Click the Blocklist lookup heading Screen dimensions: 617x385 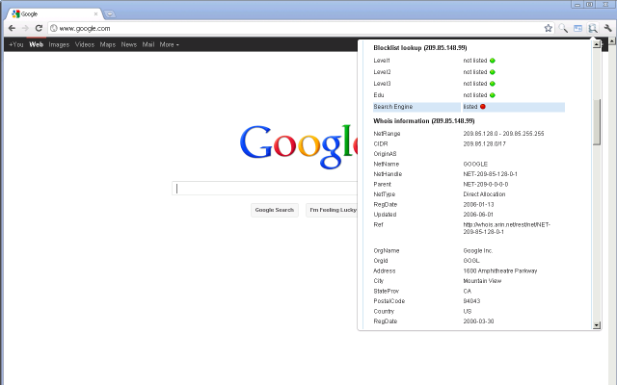coord(420,48)
